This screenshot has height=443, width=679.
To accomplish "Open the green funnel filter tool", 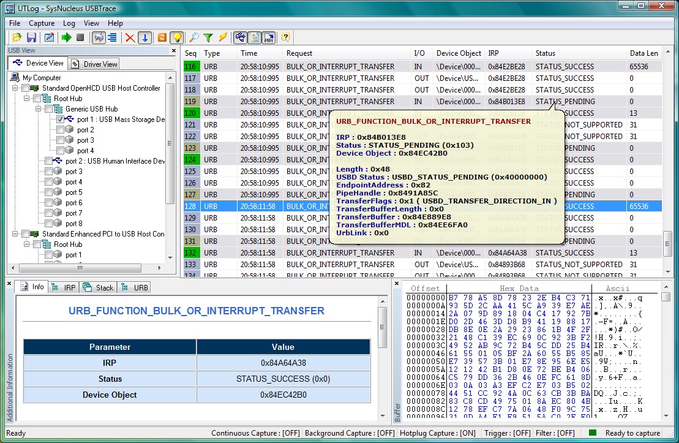I will click(x=208, y=38).
